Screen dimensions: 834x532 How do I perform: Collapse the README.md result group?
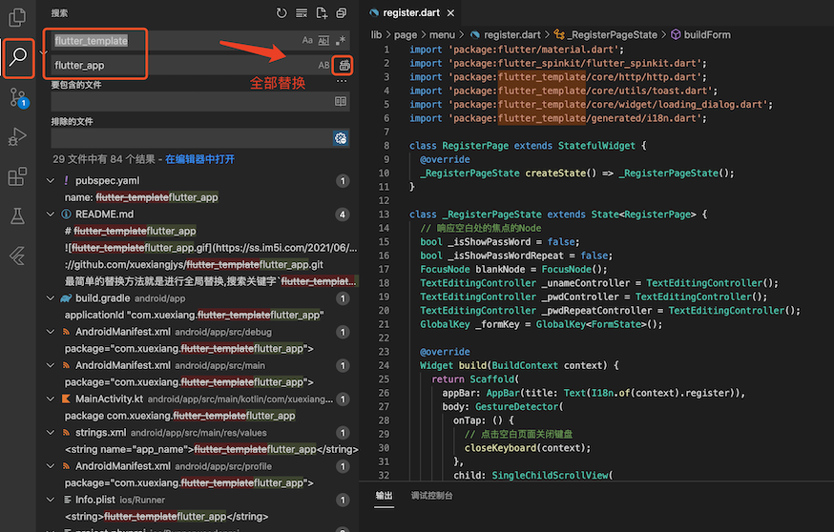coord(51,215)
